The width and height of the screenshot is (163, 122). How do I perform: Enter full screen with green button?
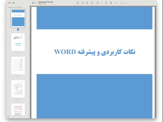(14, 3)
